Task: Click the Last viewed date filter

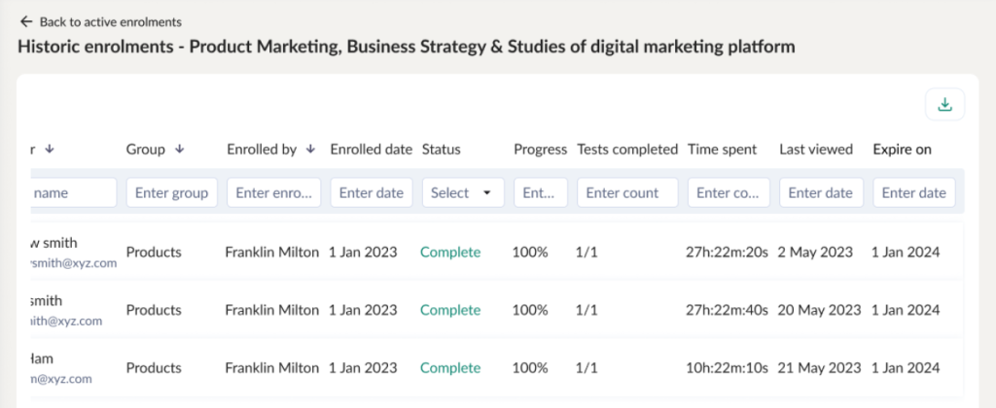Action: click(x=820, y=192)
